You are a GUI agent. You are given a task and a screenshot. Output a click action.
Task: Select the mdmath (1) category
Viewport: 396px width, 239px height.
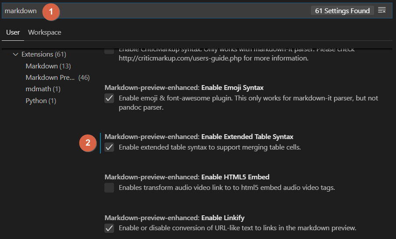point(43,89)
